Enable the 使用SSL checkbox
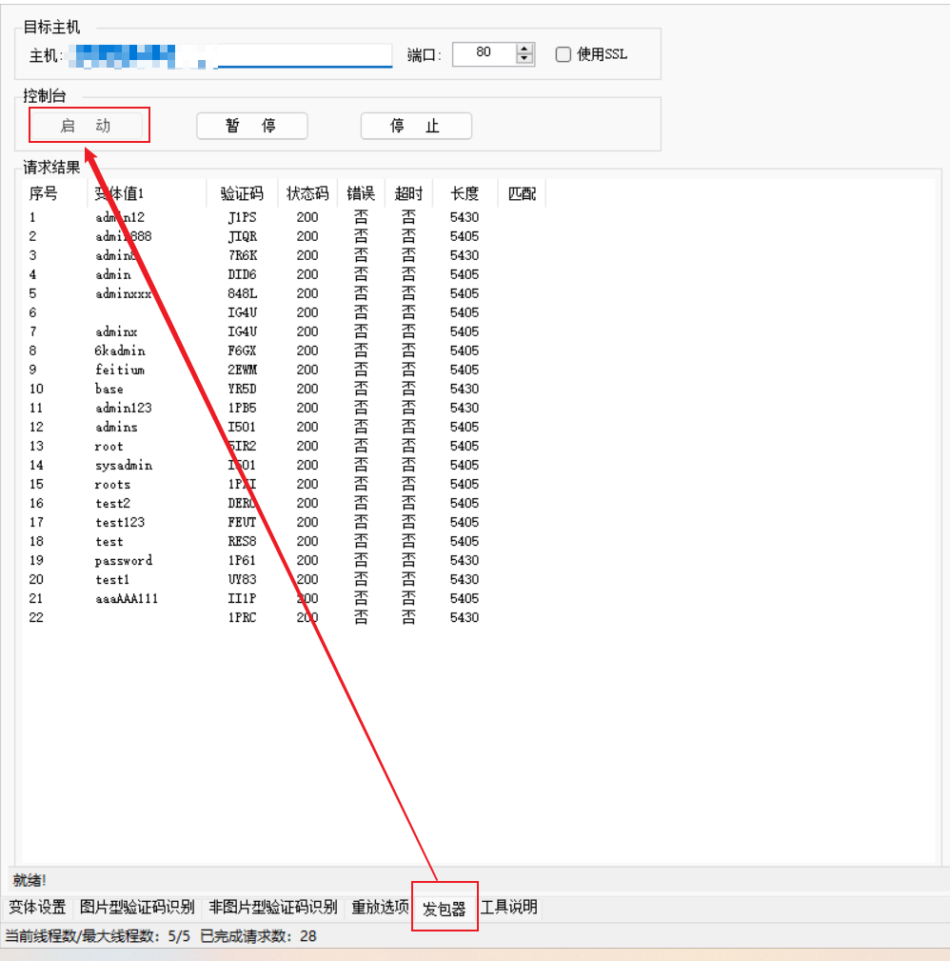Viewport: 950px width, 961px height. point(564,54)
